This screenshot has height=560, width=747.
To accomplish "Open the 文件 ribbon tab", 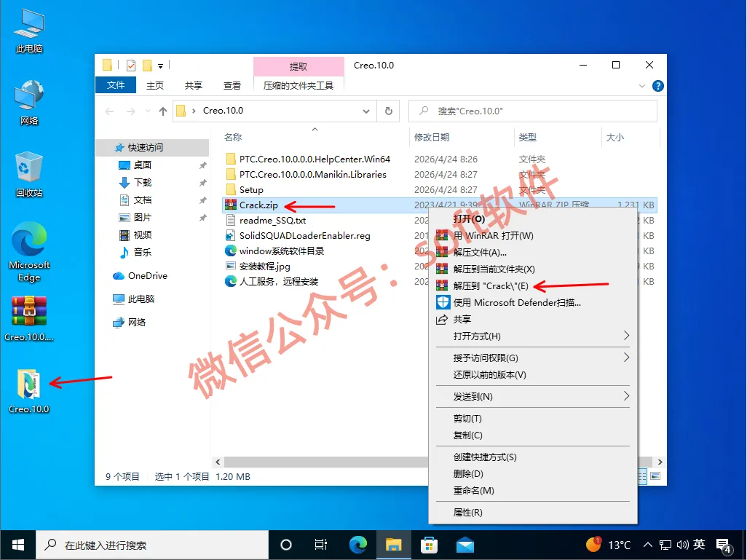I will tap(116, 85).
